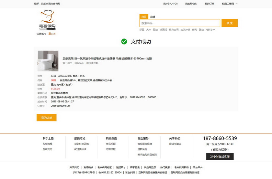Open 配送费标准 footer link

click(80, 149)
